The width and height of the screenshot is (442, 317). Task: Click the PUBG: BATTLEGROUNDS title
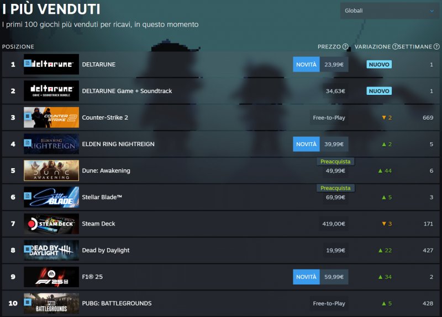pyautogui.click(x=117, y=304)
